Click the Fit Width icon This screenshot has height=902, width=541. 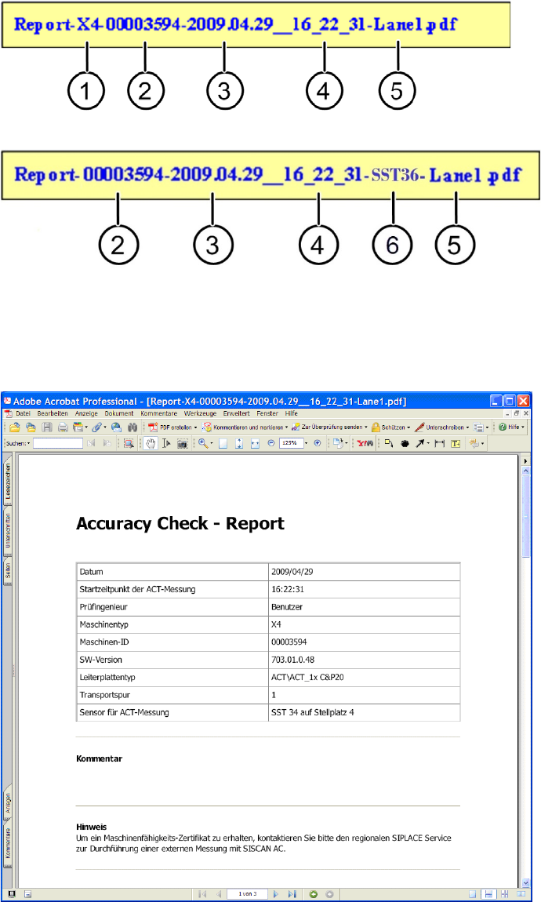(x=256, y=443)
